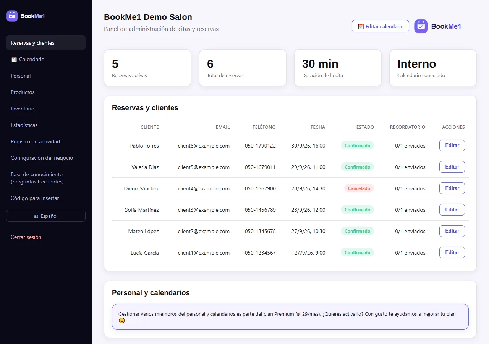Image resolution: width=489 pixels, height=344 pixels.
Task: View Estadísticas section
Action: (x=46, y=125)
